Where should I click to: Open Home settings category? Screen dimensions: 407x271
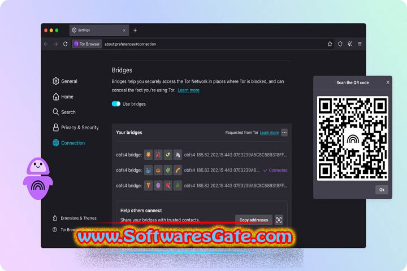point(63,97)
